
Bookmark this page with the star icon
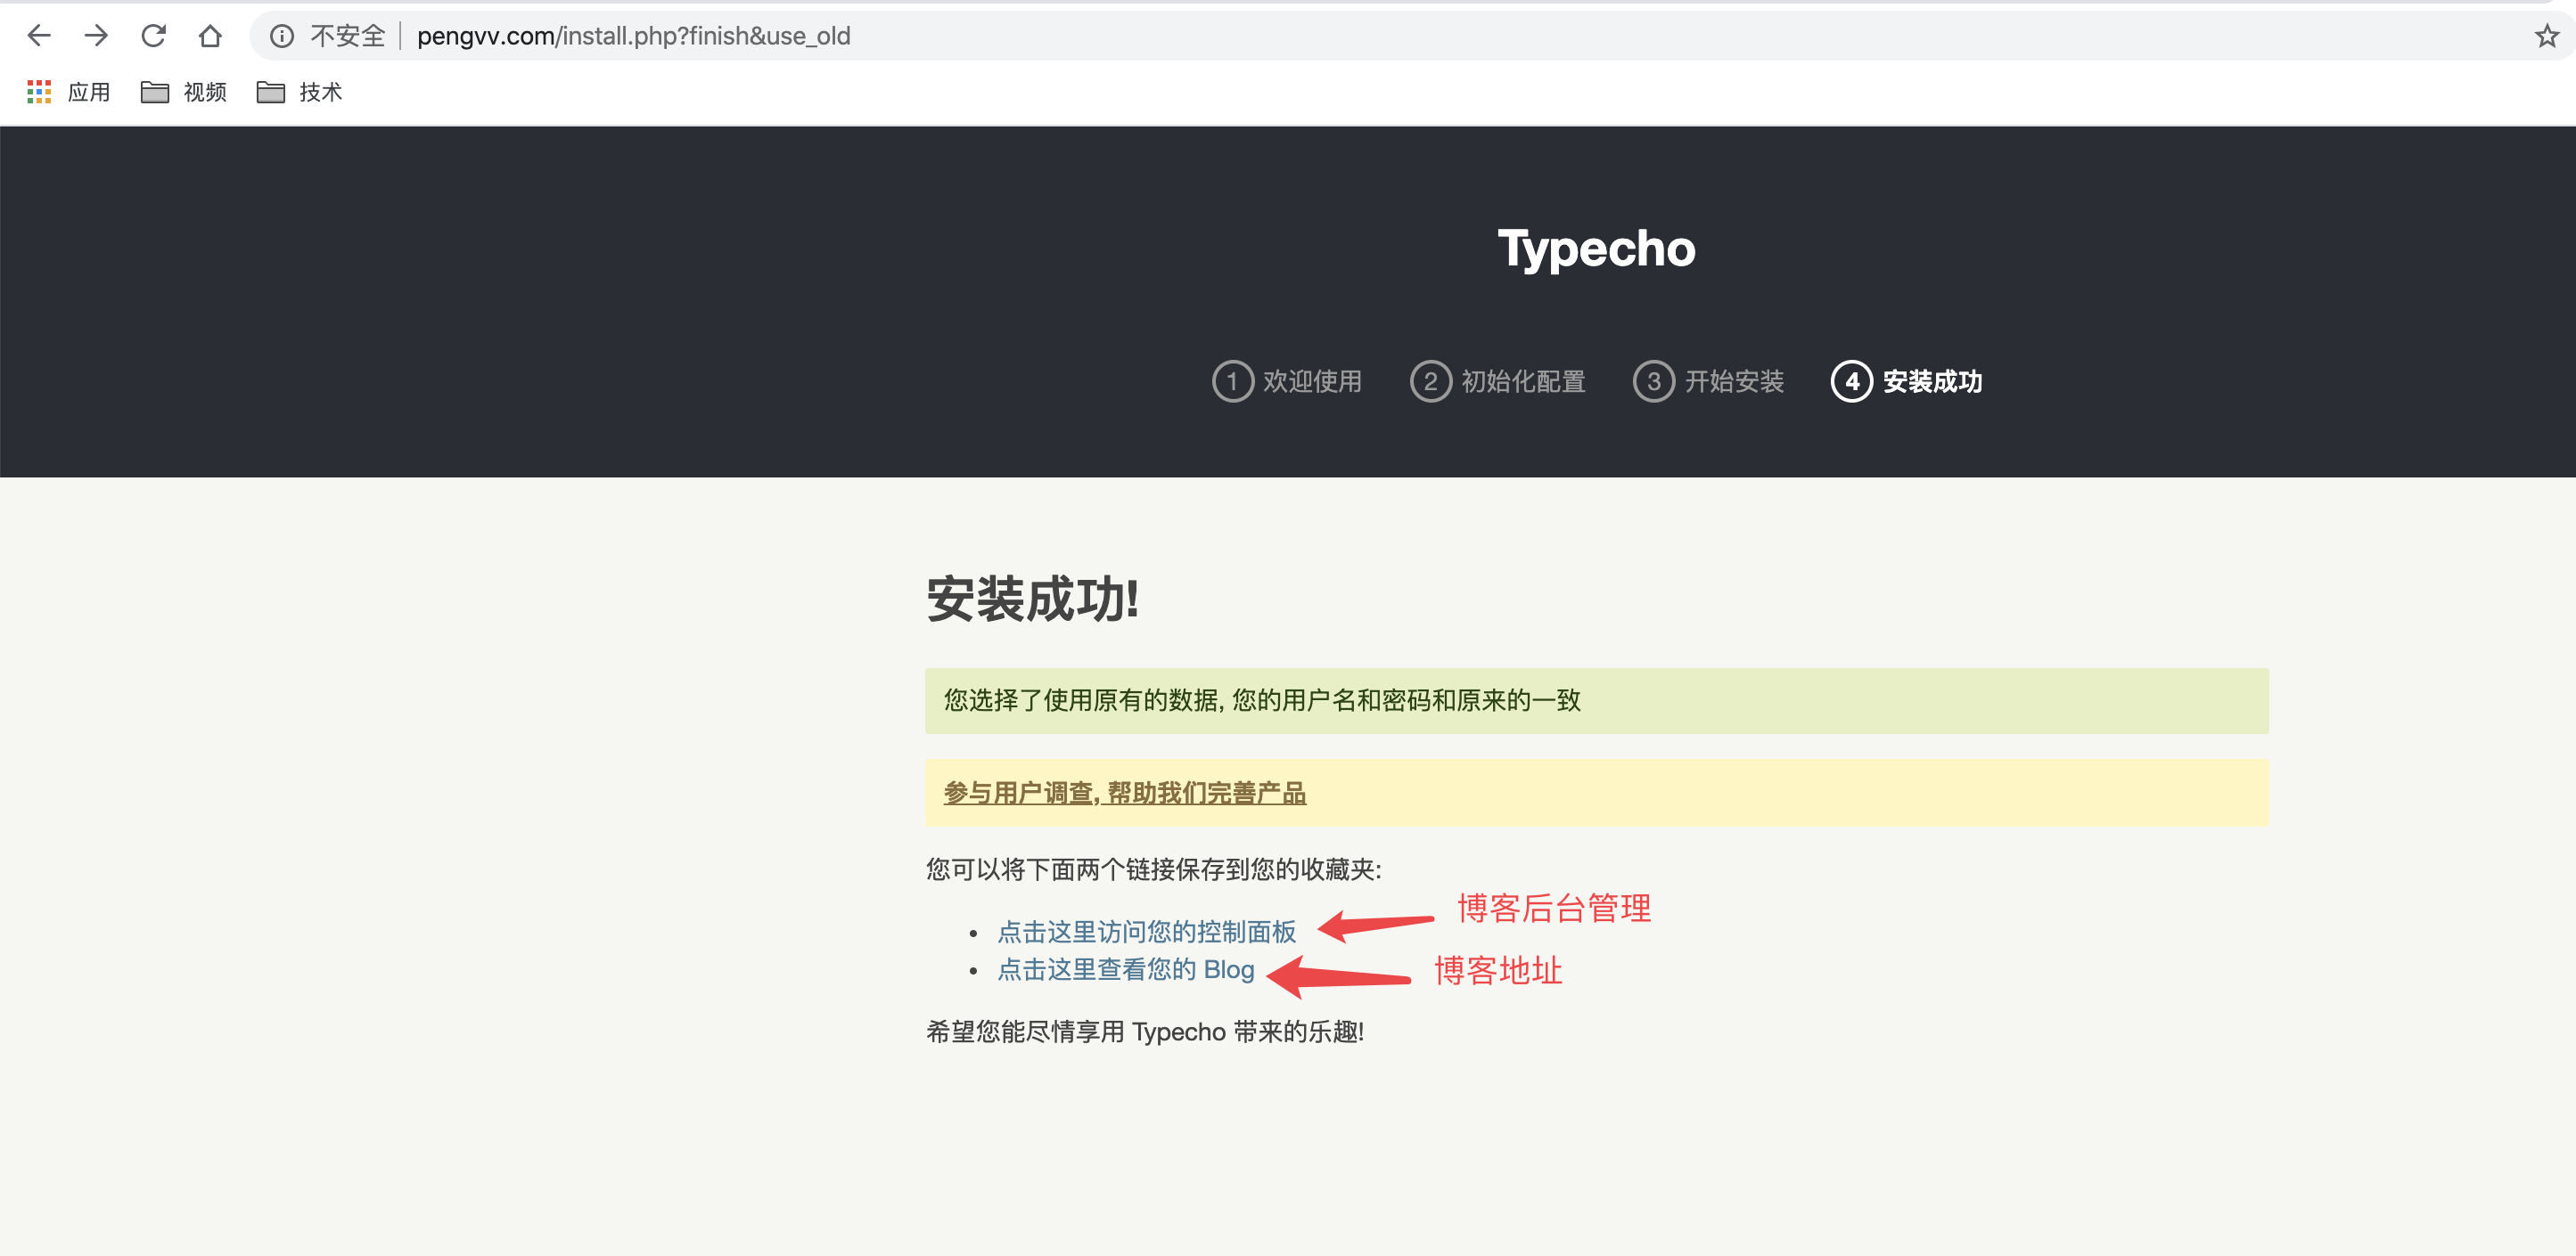(2546, 36)
